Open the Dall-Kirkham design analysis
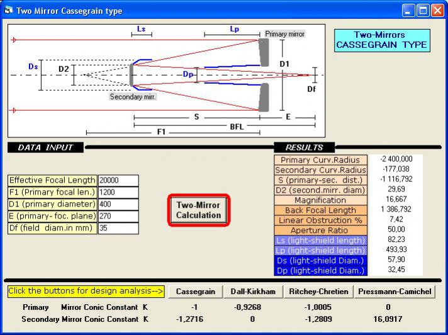 coord(253,292)
